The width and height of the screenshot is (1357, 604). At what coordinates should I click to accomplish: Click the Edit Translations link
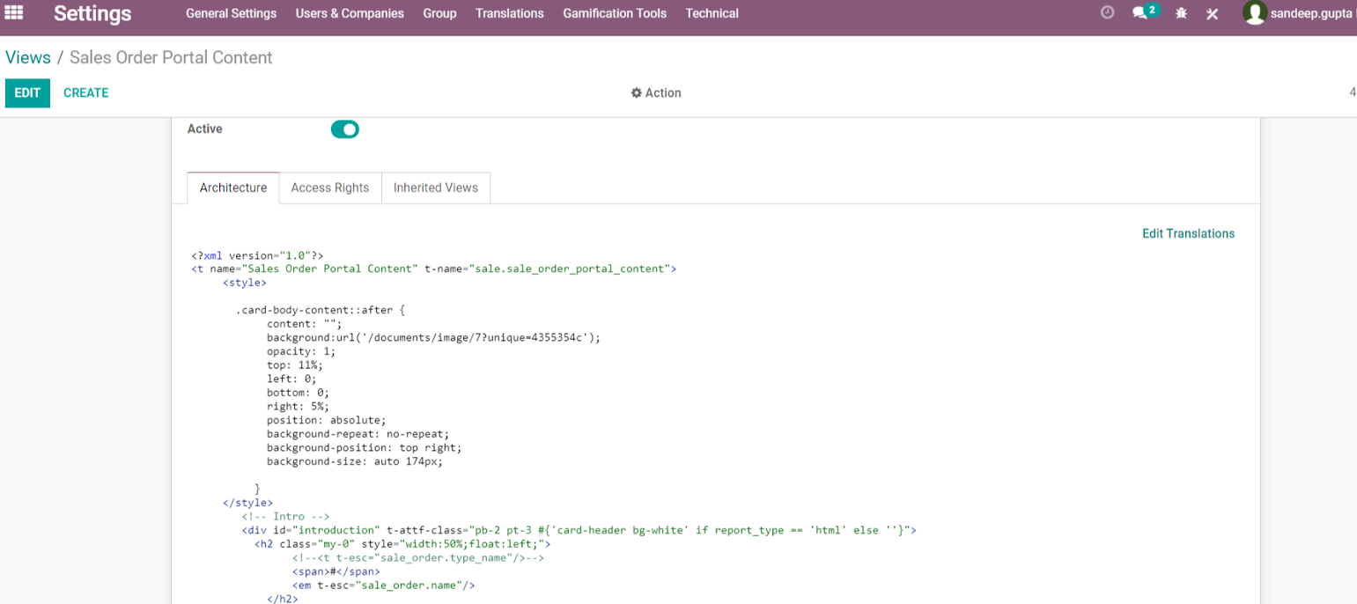[x=1188, y=233]
